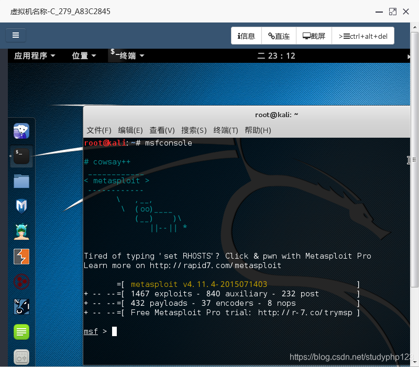Open the hamburger menu button

(x=16, y=35)
